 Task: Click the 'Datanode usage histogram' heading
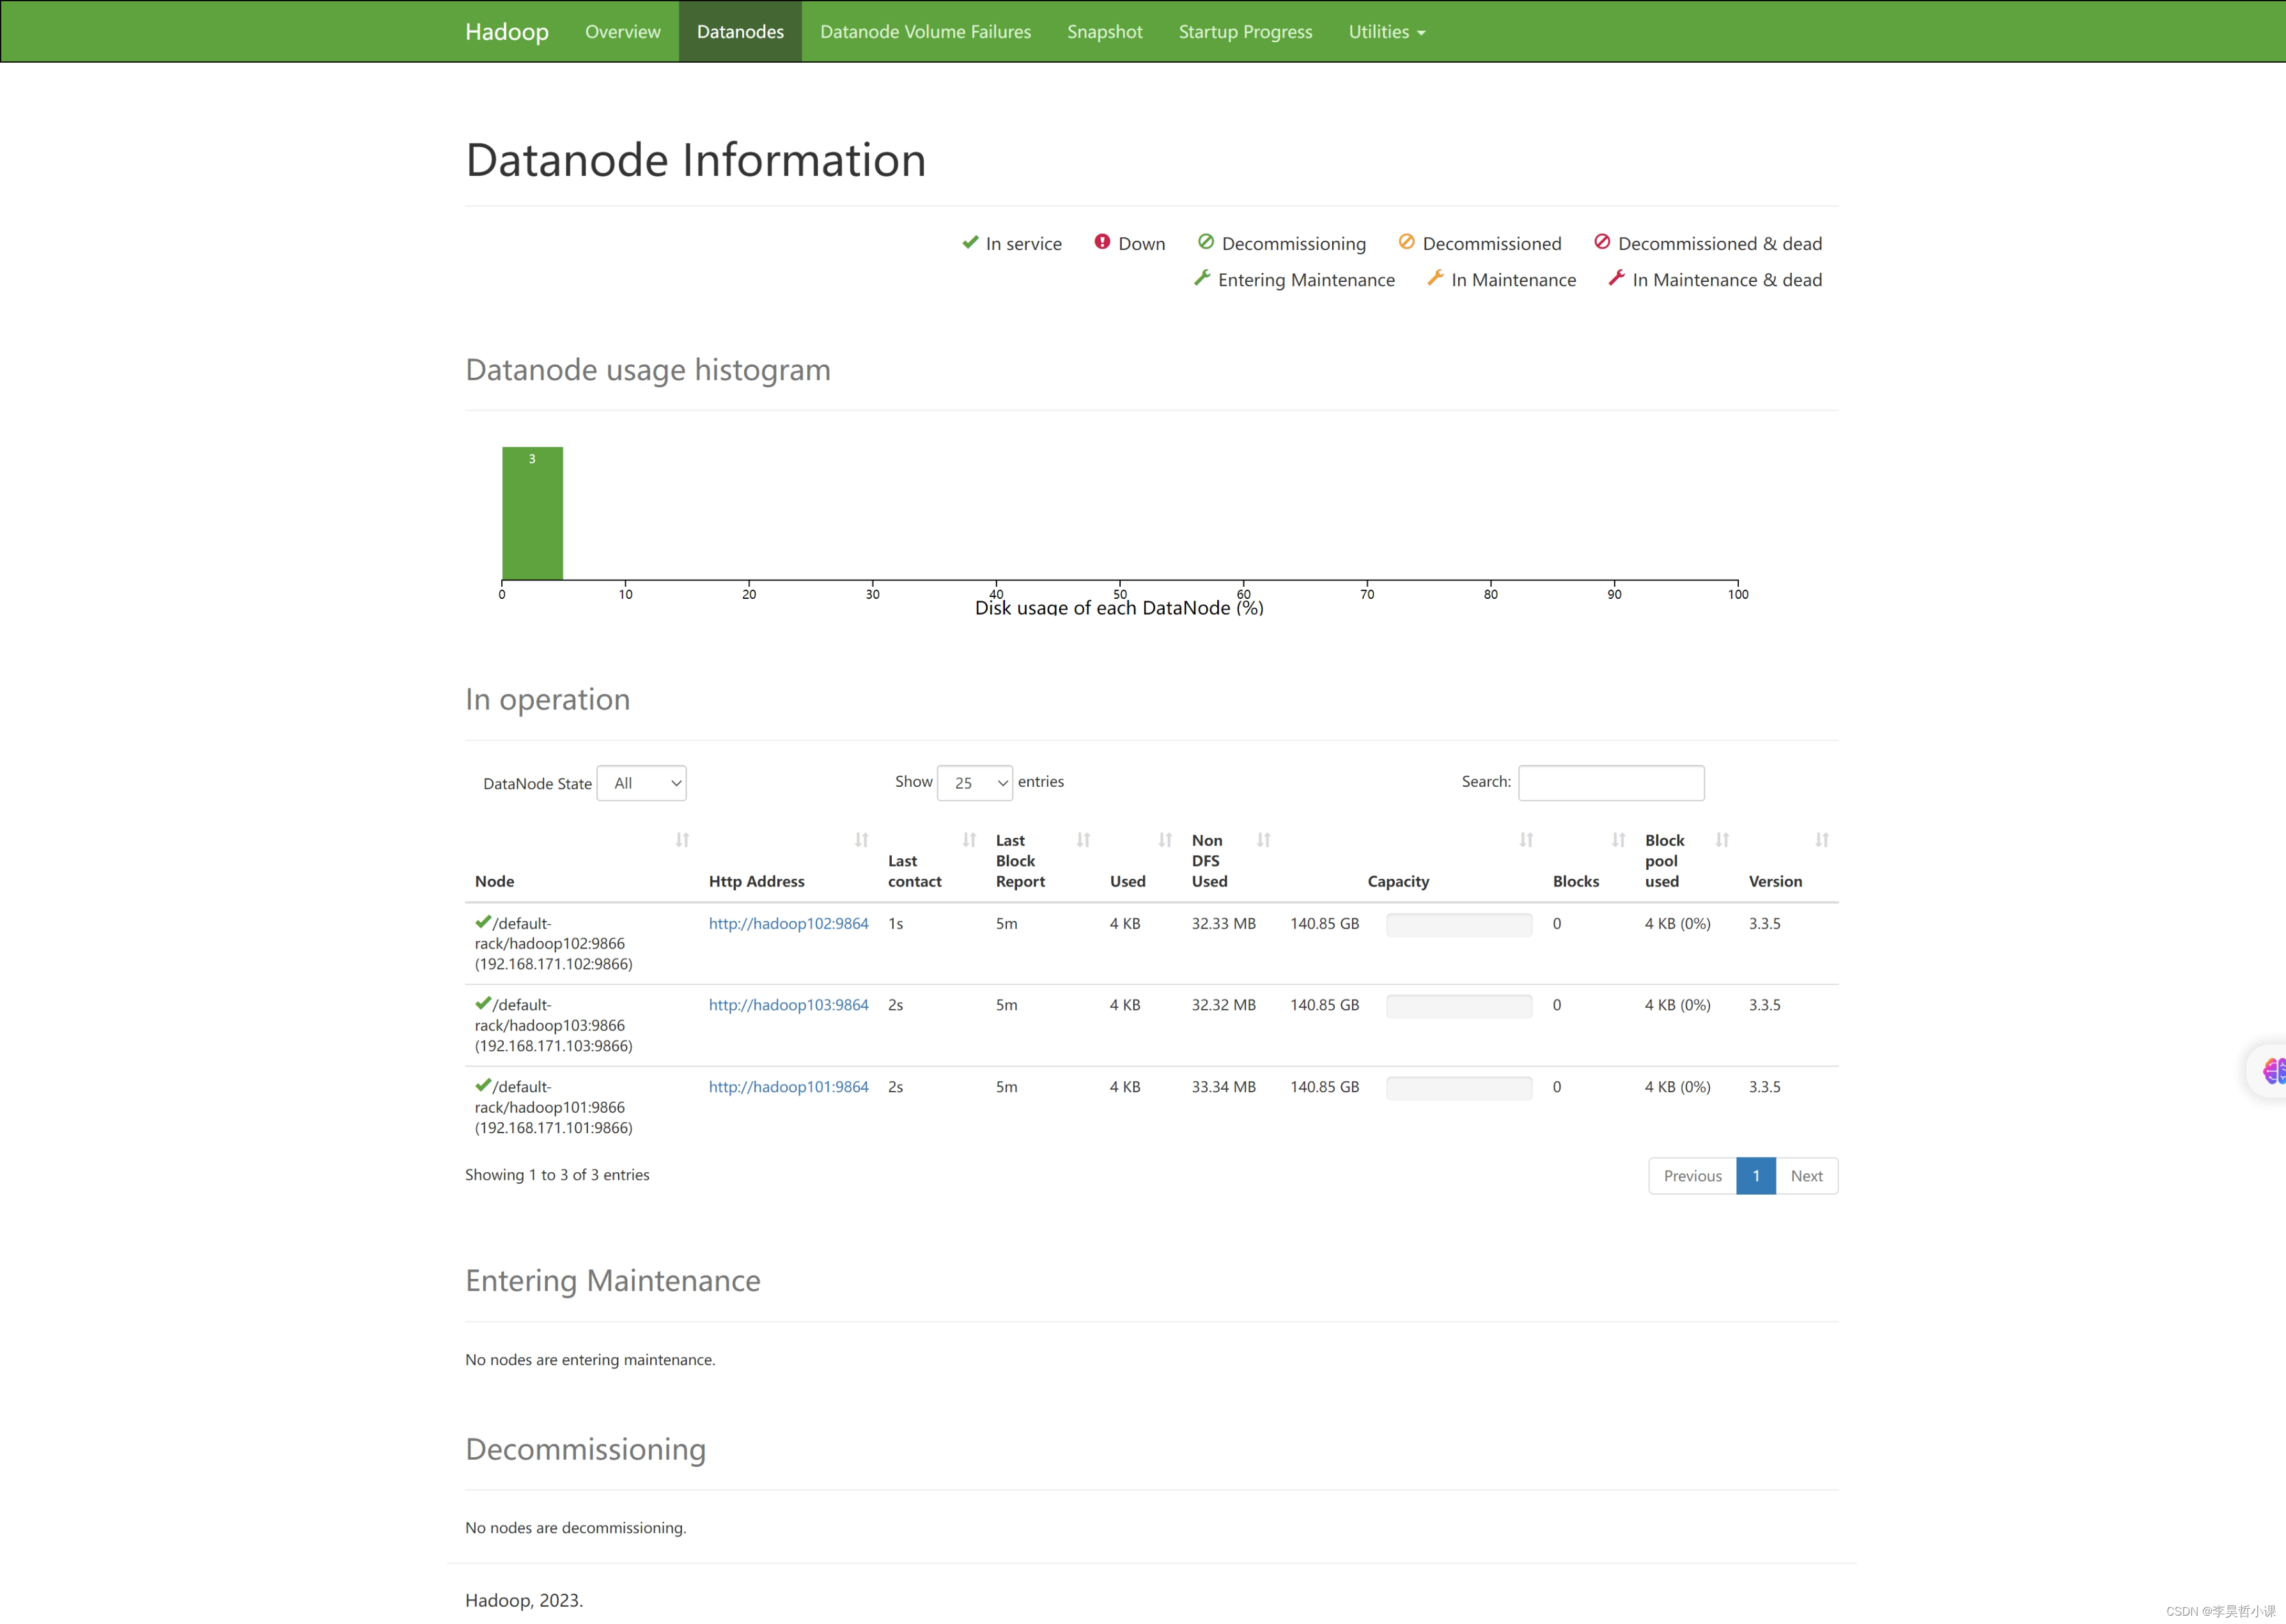point(648,369)
